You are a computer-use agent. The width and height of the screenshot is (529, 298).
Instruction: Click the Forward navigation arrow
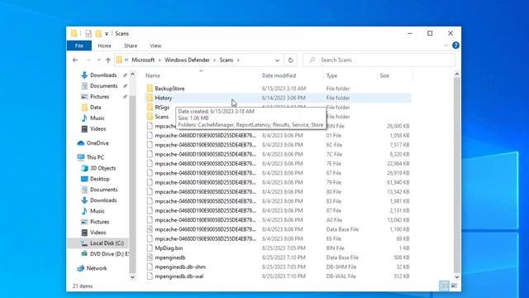88,60
